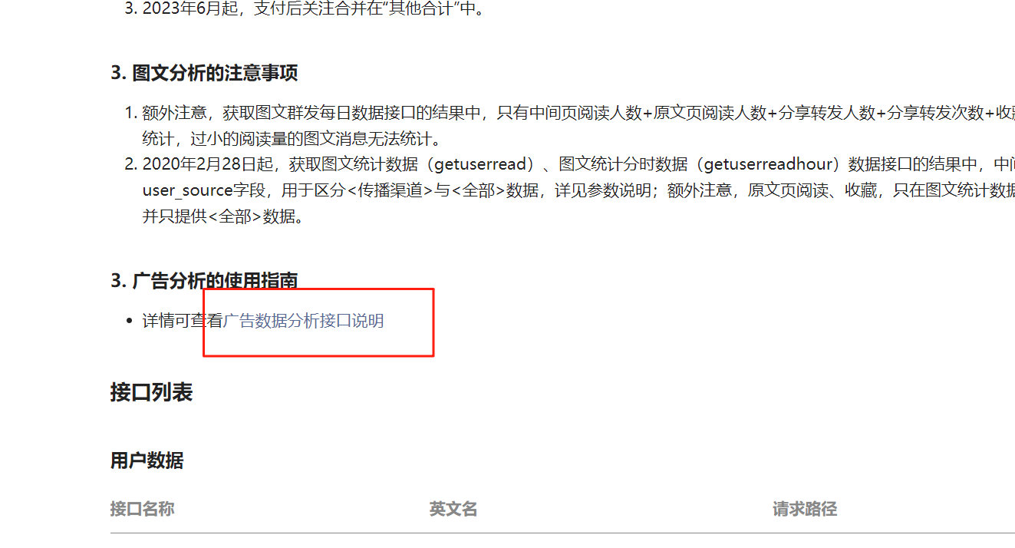Click the getuserreadhour interface name text
This screenshot has height=548, width=1015.
tap(767, 164)
